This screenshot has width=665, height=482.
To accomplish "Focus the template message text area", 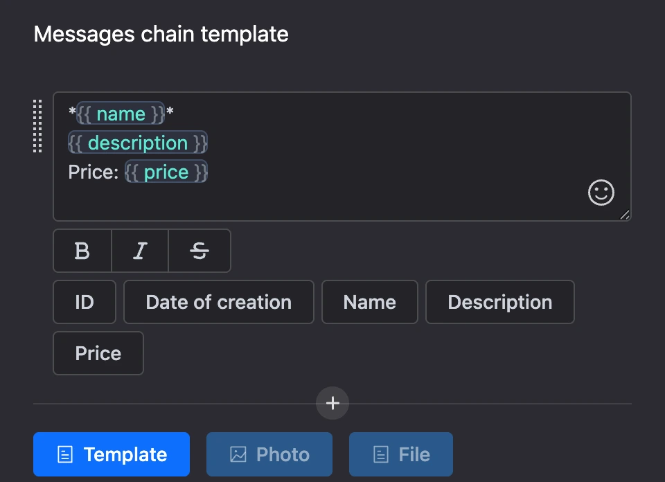I will coord(342,157).
